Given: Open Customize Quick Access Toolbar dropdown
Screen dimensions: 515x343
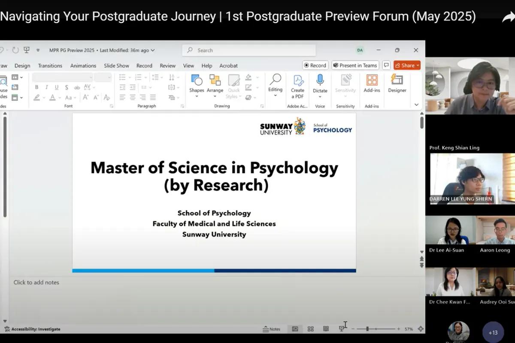Looking at the screenshot, I should [x=38, y=50].
